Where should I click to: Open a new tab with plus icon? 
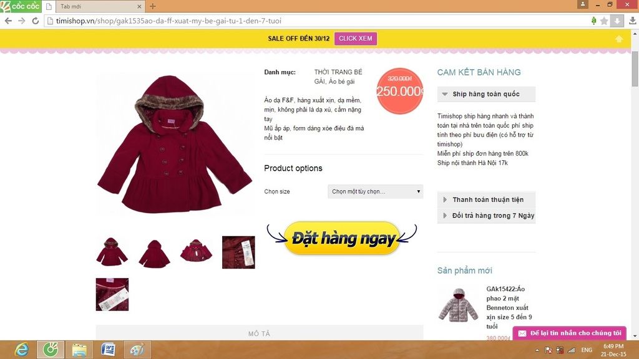click(x=152, y=6)
